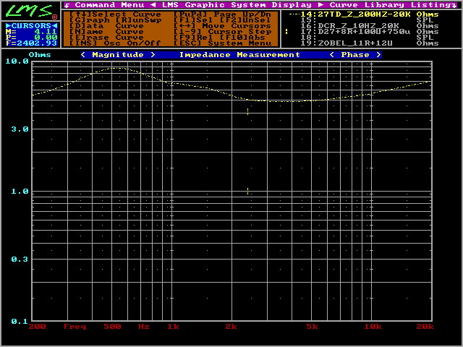The image size is (463, 347).
Task: Toggle the F9 Rel F10 Abs command
Action: pos(219,38)
